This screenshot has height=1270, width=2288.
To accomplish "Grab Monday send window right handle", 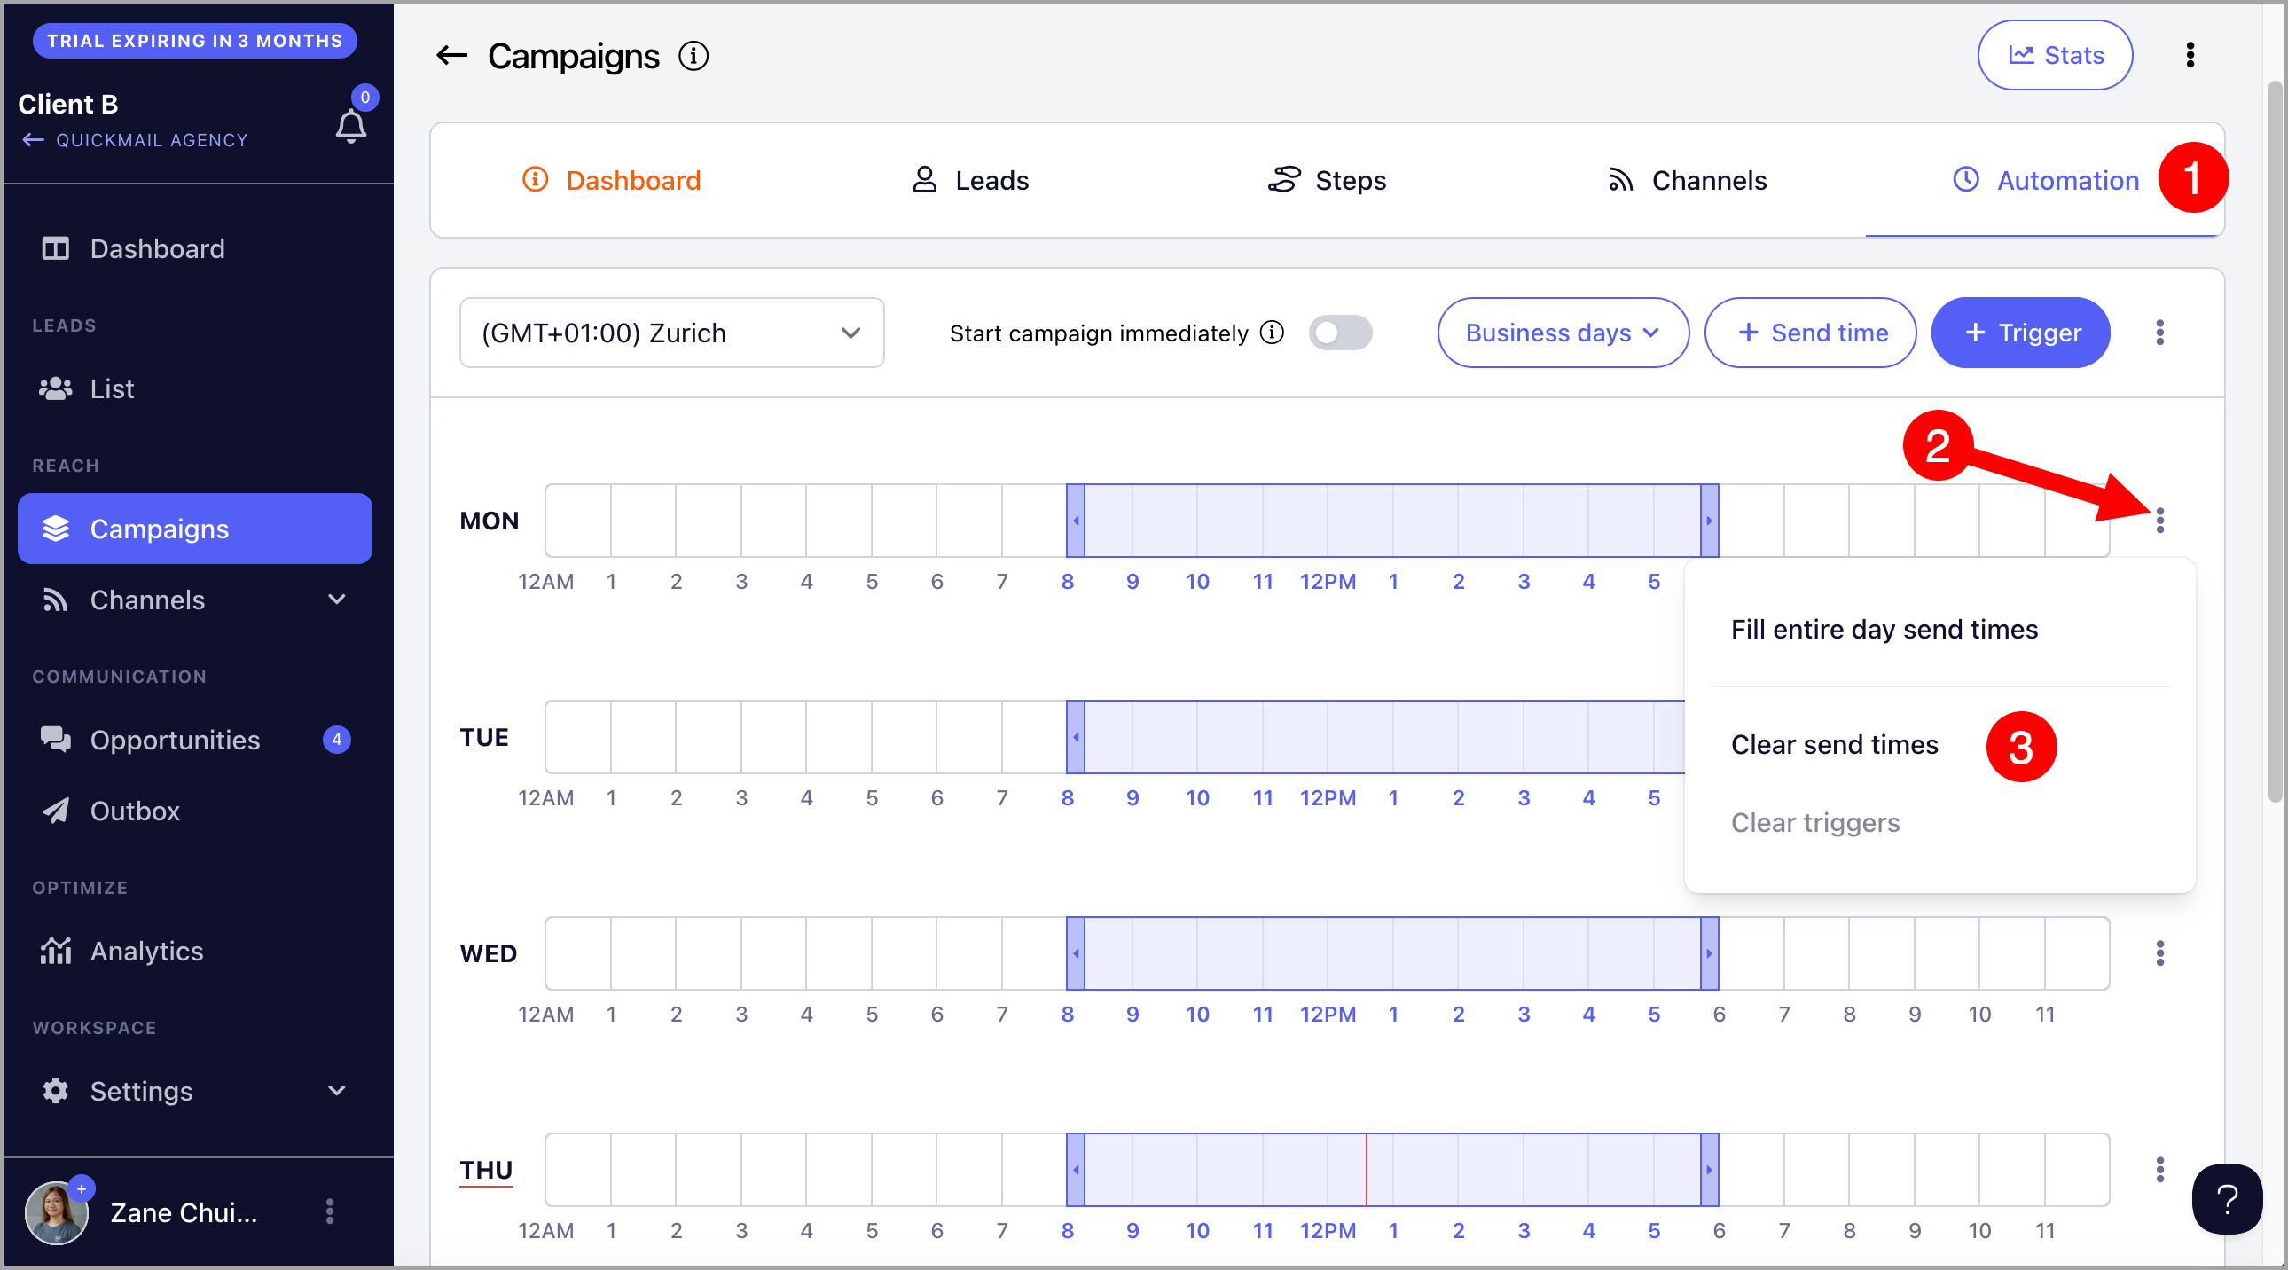I will (x=1709, y=521).
